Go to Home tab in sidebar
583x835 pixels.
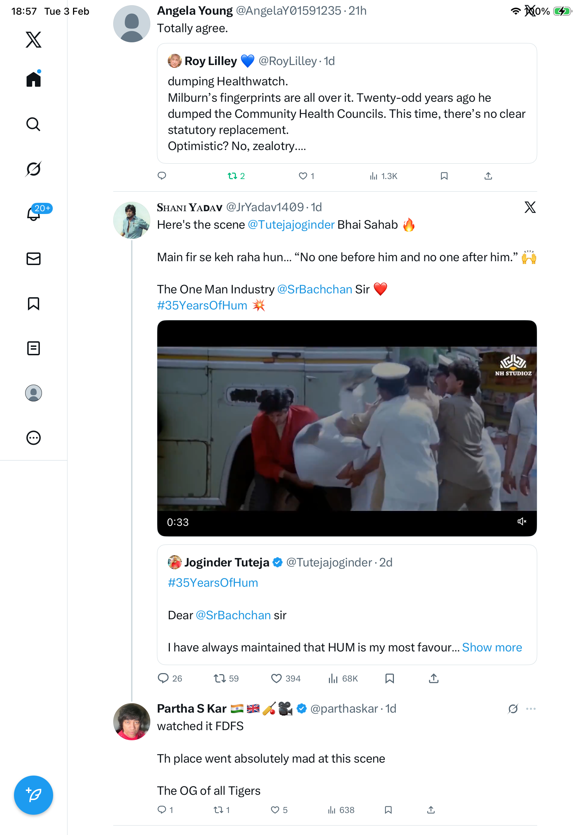coord(34,79)
